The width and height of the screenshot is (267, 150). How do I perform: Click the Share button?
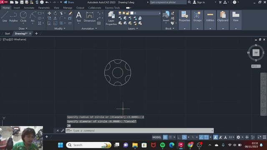(x=69, y=2)
